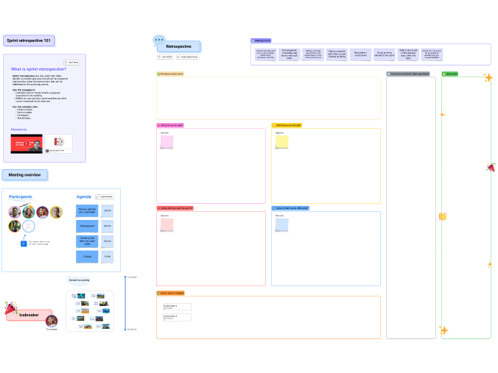Click the sparkle star at Shout-outs top corner
The height and width of the screenshot is (373, 498).
488,77
